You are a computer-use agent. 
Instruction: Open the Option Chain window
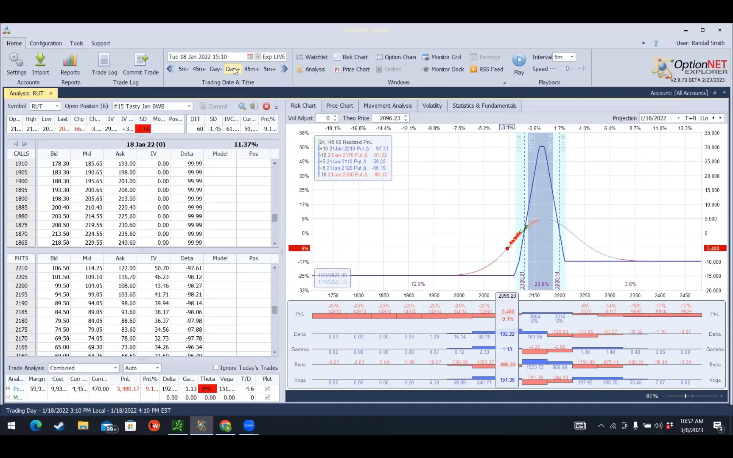pyautogui.click(x=396, y=57)
